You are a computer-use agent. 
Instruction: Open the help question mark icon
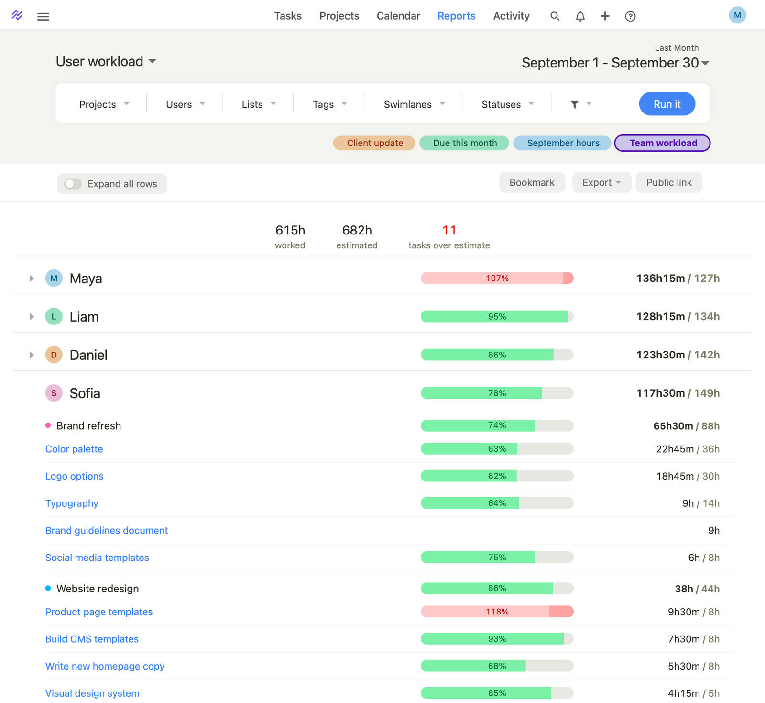(x=630, y=16)
